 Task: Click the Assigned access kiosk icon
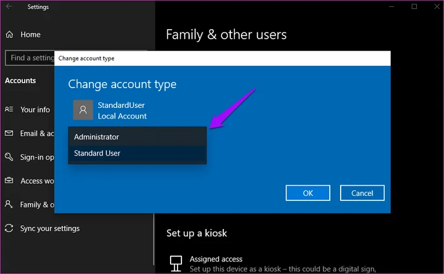[x=176, y=263]
